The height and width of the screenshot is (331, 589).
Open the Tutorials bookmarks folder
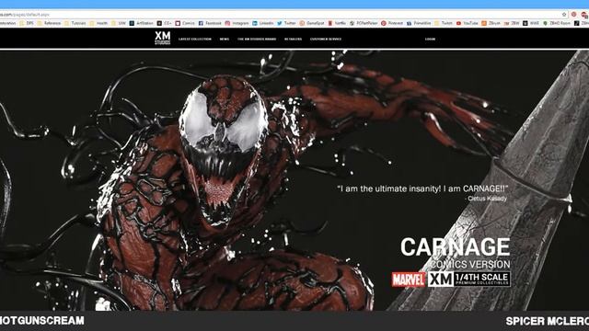(x=75, y=23)
